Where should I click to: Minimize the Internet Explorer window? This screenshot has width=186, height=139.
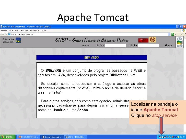pos(178,26)
